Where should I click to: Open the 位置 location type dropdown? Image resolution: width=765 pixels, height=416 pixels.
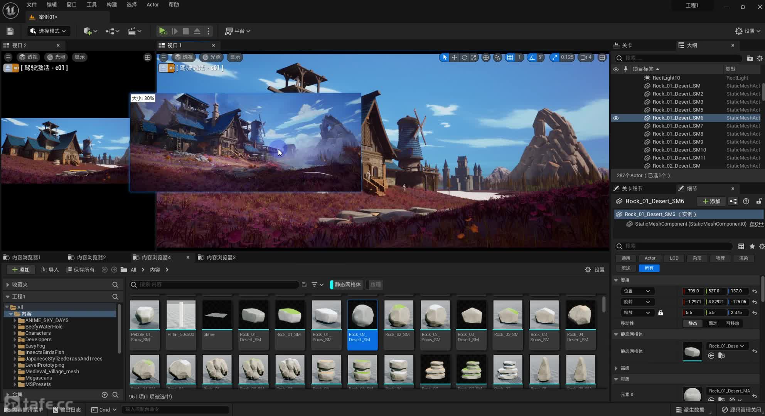[637, 291]
